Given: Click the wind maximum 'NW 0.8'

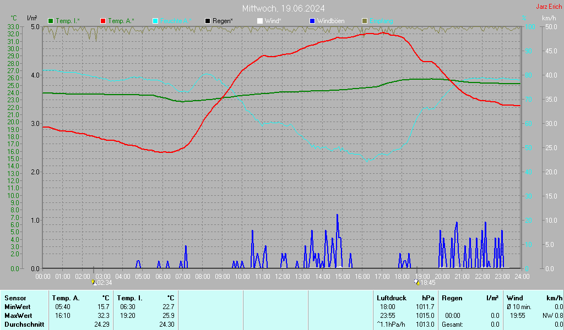Looking at the screenshot, I should (552, 316).
